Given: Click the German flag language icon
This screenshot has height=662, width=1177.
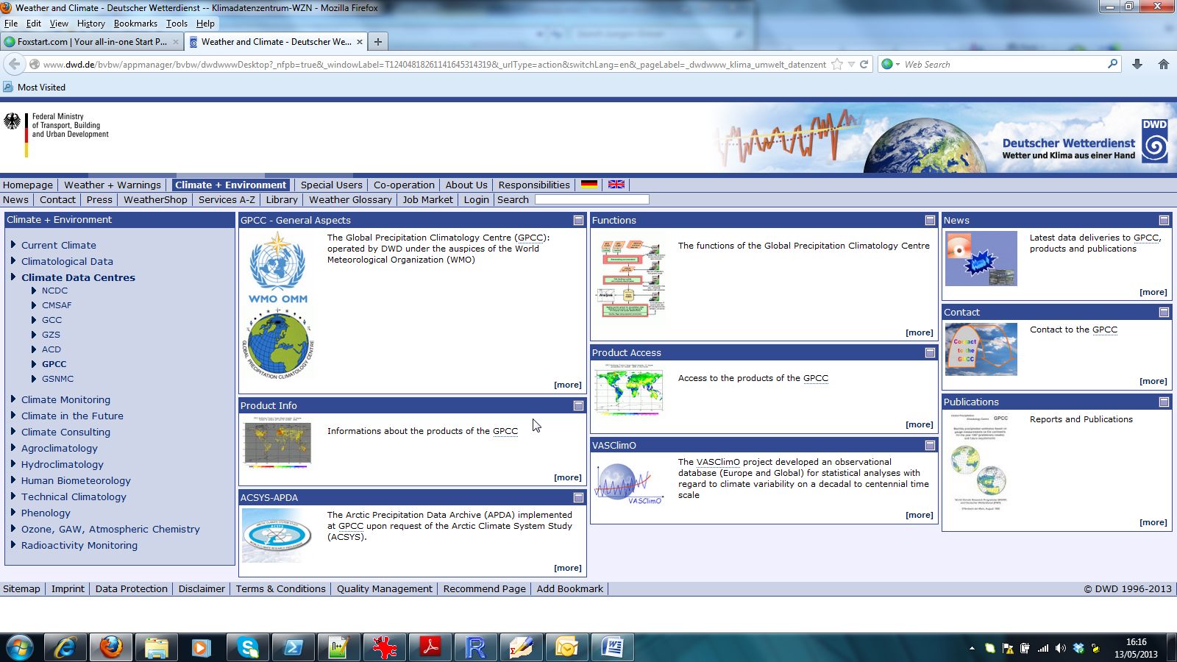Looking at the screenshot, I should [x=588, y=185].
